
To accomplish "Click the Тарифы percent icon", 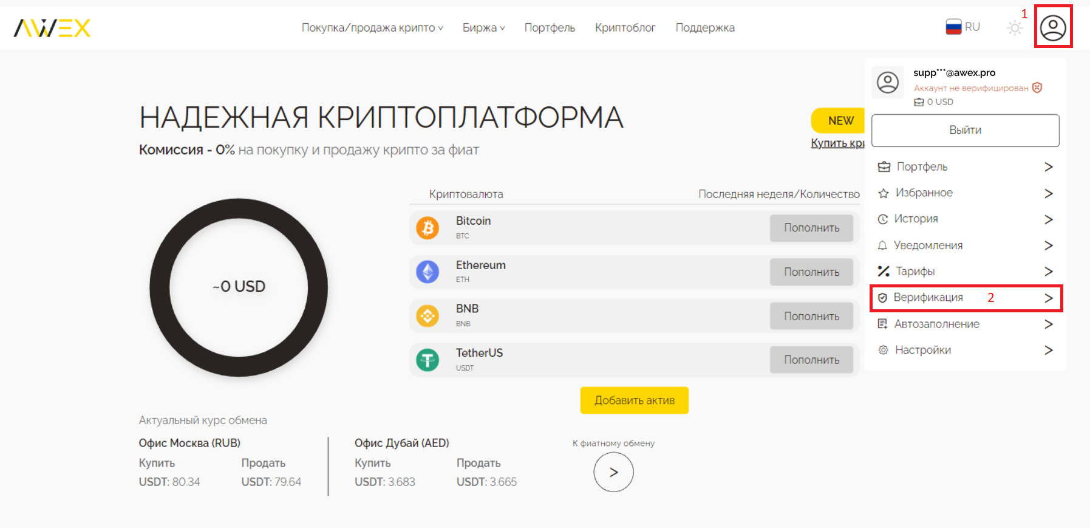I will 884,272.
